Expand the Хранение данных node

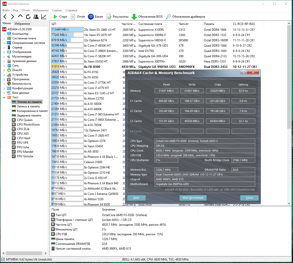(4, 61)
